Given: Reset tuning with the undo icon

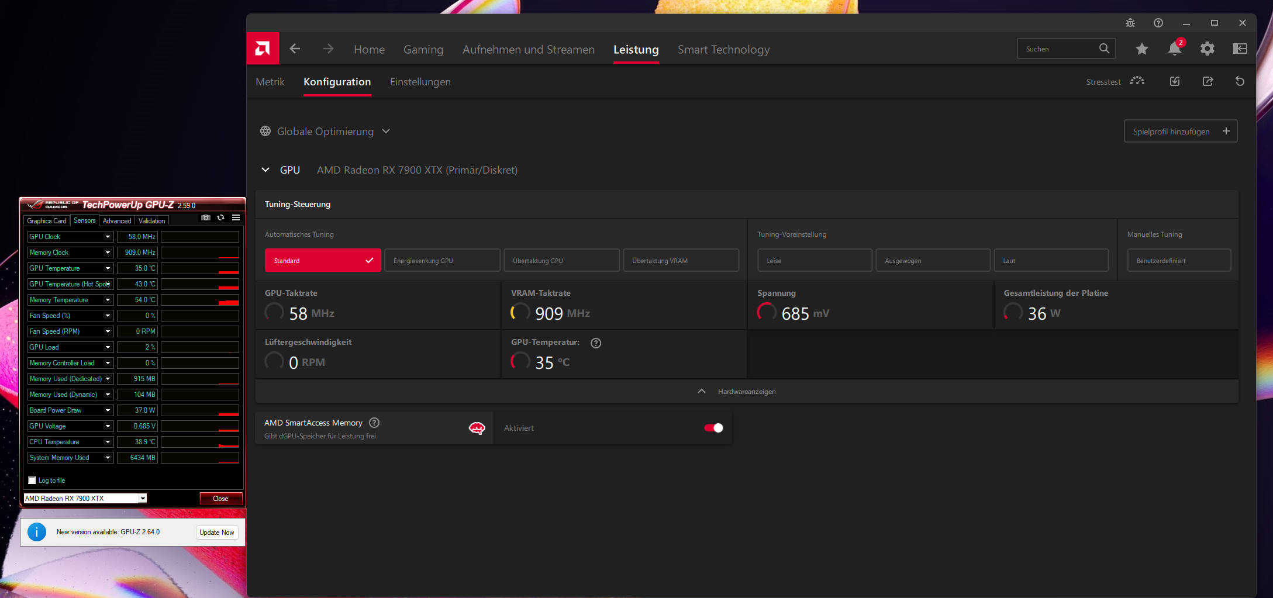Looking at the screenshot, I should [1240, 82].
